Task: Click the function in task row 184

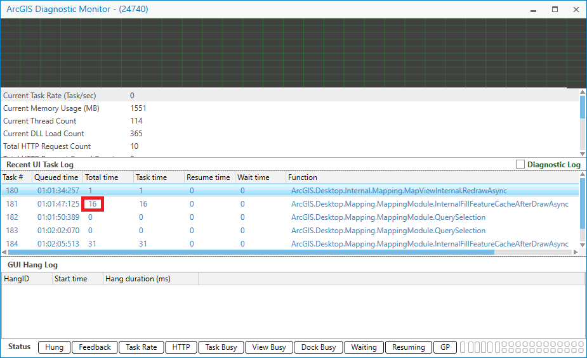Action: [x=430, y=244]
